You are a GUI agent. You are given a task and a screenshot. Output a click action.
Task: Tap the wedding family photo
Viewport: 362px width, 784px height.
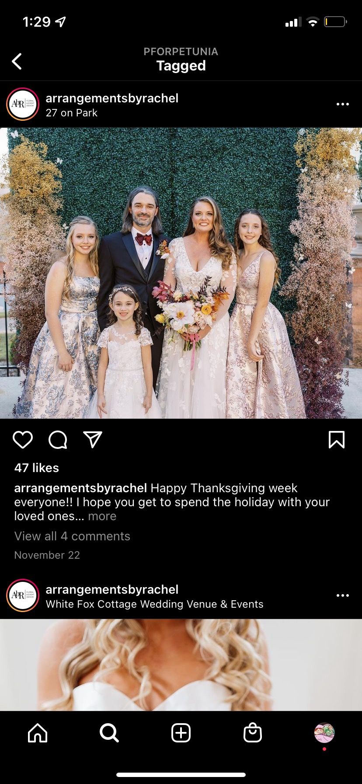(181, 273)
